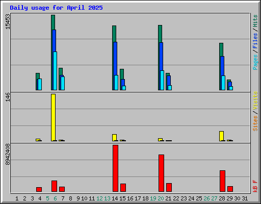Screen dimensions: 261x204
Task: Click the yellow Visits legend label
Action: [255, 100]
